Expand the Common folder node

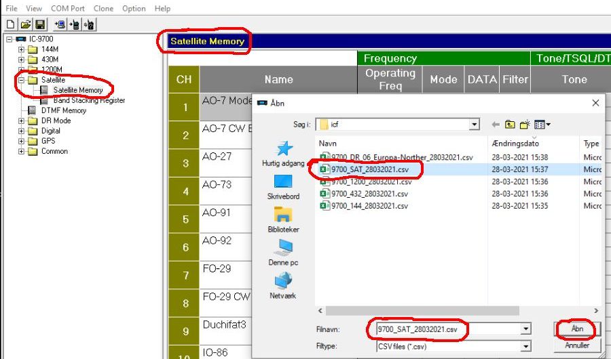pyautogui.click(x=22, y=151)
